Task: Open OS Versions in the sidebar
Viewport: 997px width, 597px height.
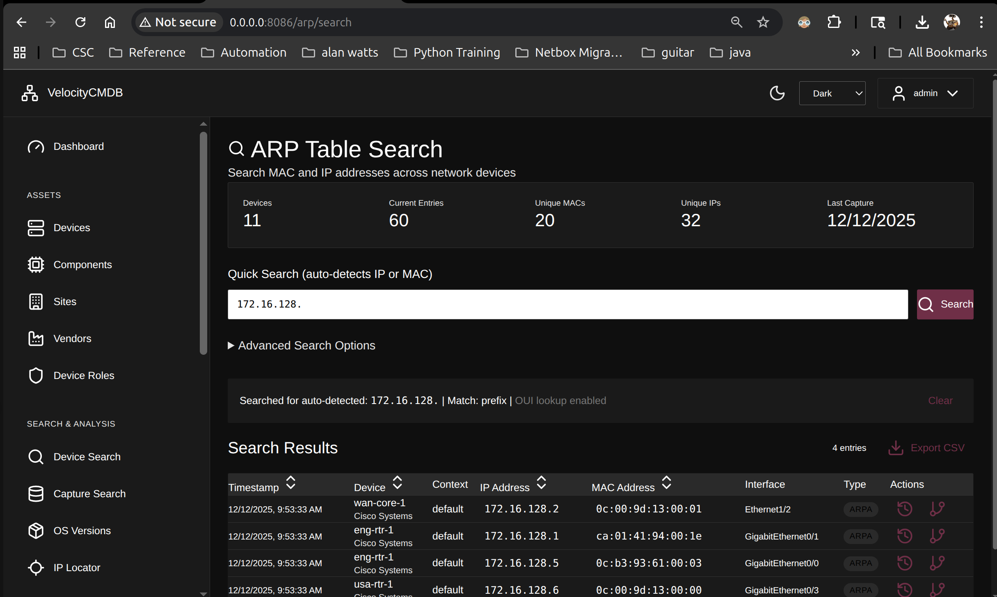Action: coord(82,530)
